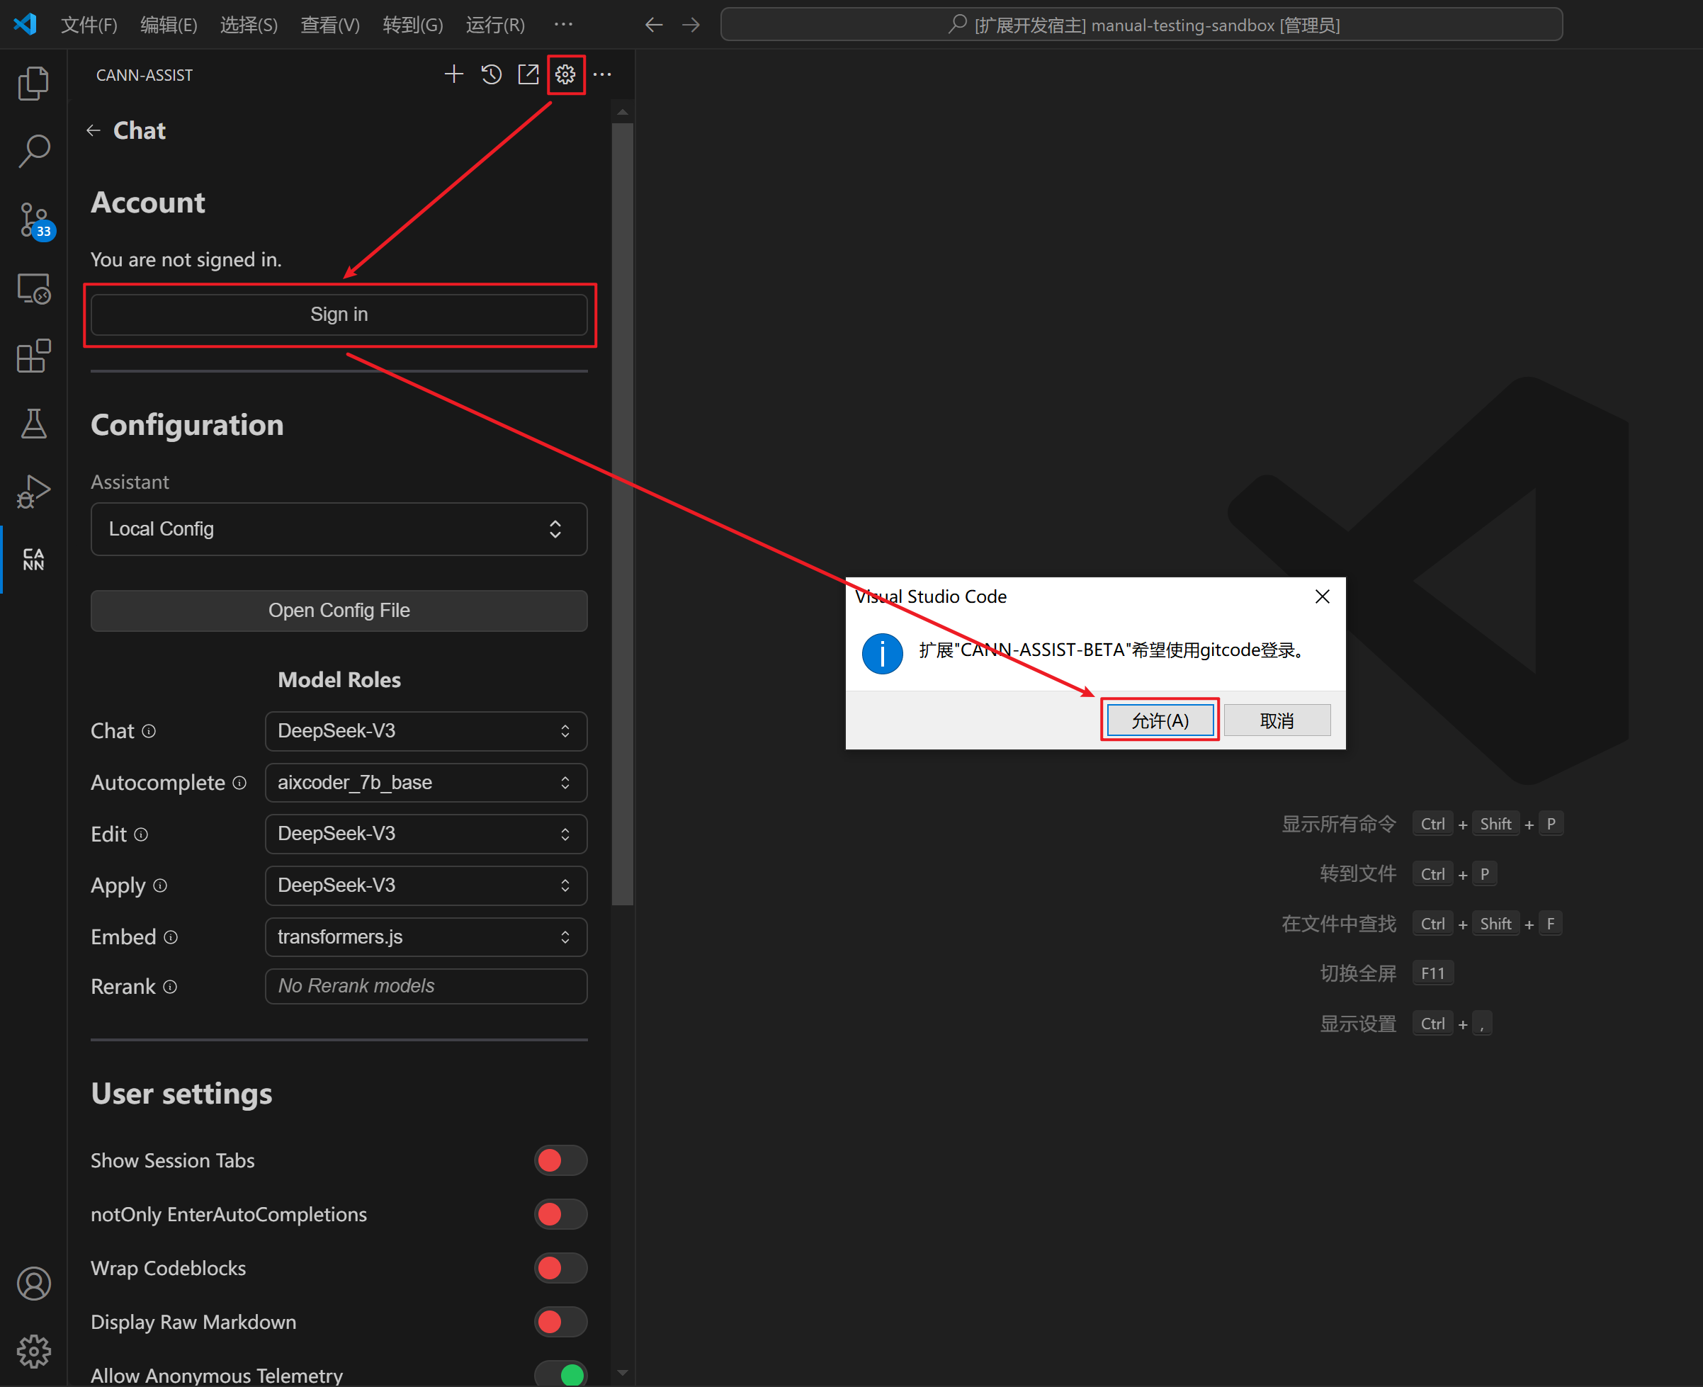This screenshot has width=1703, height=1387.
Task: Click the Sign in button
Action: [x=339, y=314]
